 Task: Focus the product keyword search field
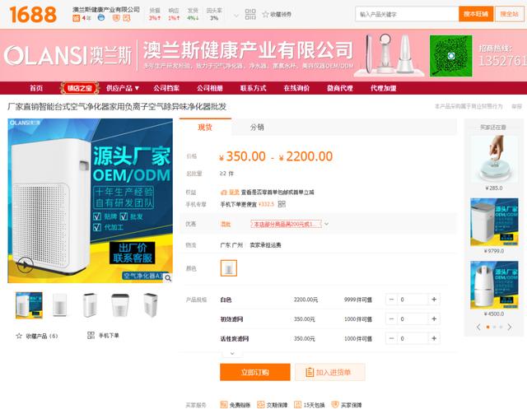[407, 14]
